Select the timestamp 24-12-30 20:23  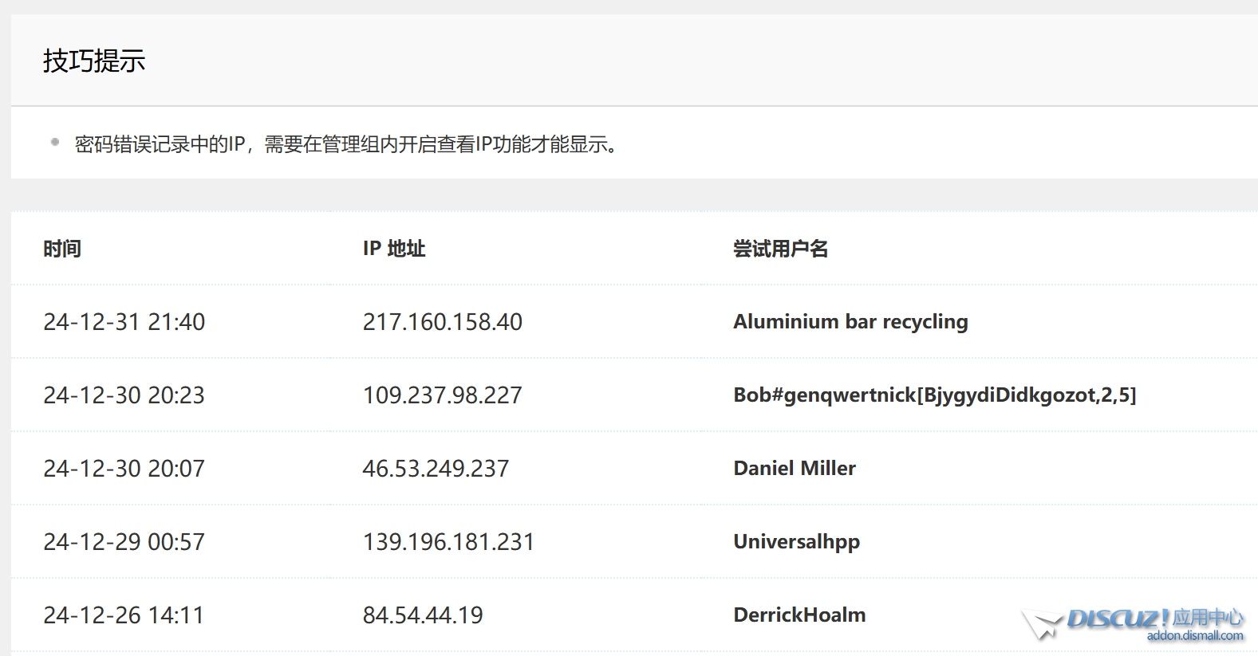[x=124, y=395]
